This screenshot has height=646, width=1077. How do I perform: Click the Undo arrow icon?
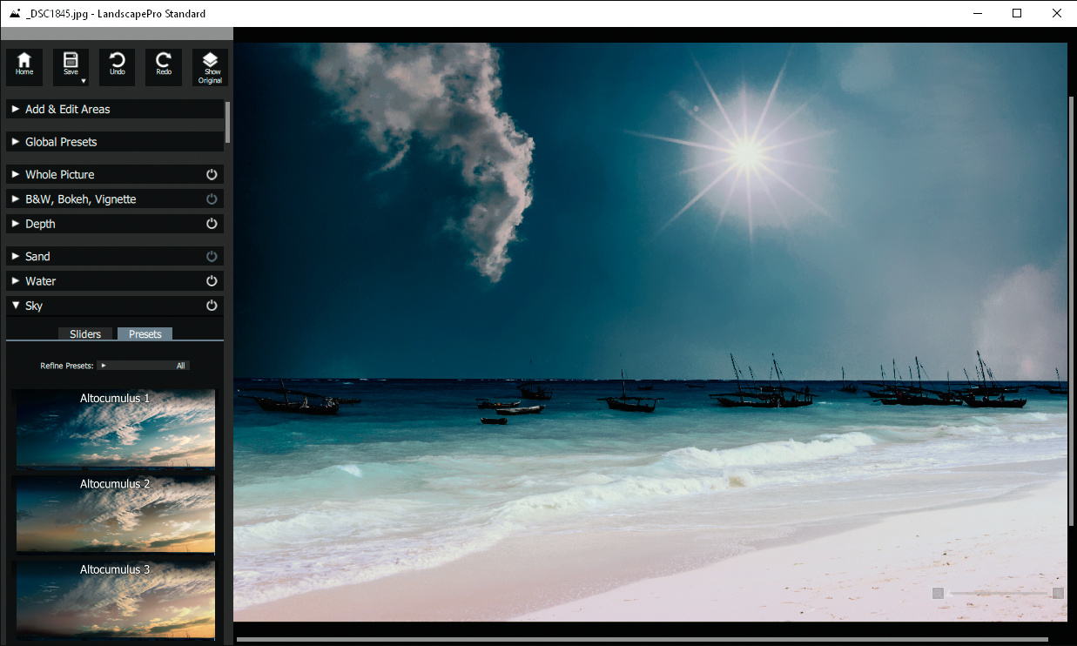point(117,61)
